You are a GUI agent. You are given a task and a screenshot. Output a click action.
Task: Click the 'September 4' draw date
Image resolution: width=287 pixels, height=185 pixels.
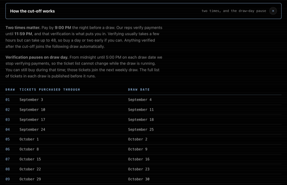click(140, 100)
